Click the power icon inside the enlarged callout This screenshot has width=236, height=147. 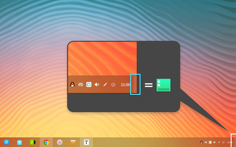113,85
